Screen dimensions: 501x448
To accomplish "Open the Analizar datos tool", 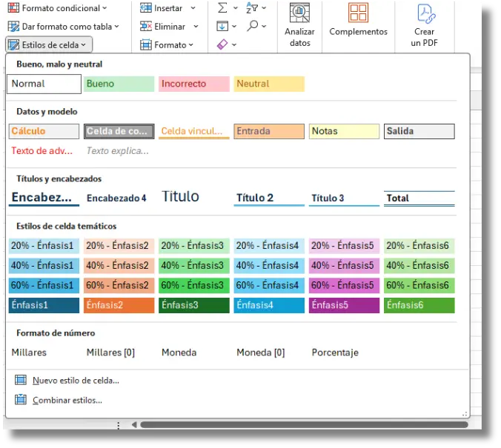I will (299, 25).
